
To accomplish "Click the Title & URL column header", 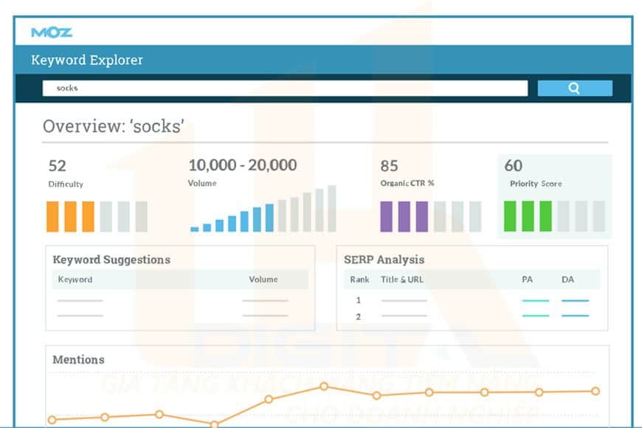I will (402, 280).
